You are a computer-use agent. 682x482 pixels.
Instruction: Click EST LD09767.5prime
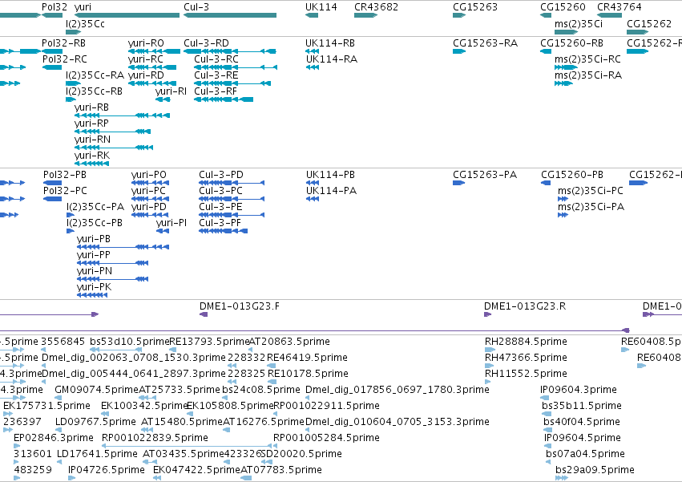(95, 422)
